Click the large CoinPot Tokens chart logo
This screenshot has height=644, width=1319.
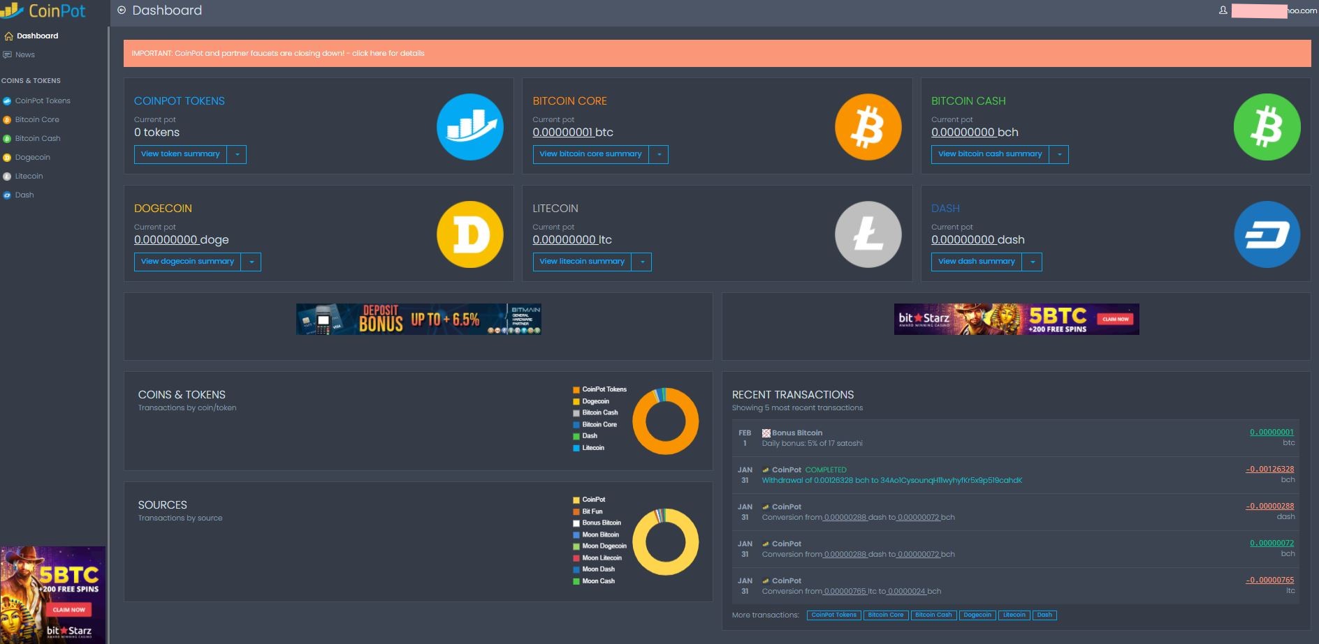pyautogui.click(x=470, y=127)
